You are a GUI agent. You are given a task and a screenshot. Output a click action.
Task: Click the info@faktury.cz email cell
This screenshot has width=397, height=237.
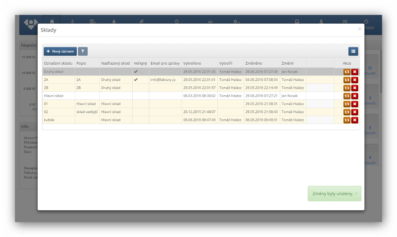tap(163, 80)
